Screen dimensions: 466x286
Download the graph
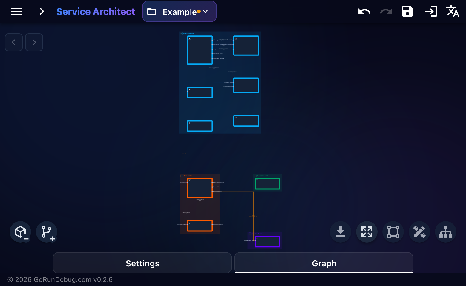(341, 232)
